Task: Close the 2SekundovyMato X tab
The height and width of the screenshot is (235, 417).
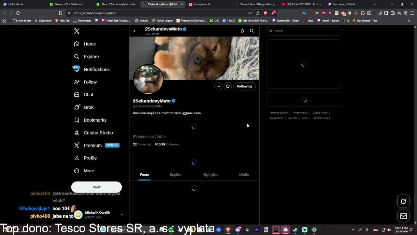Action: point(182,4)
